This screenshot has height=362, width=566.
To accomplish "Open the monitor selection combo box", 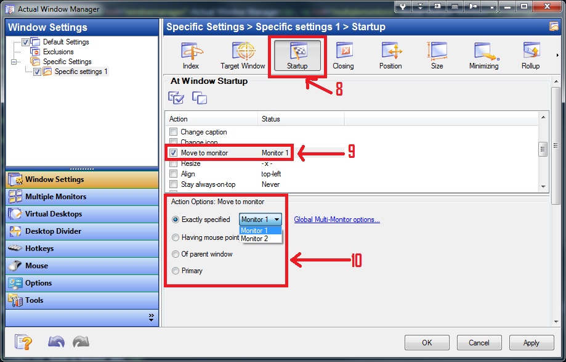I will click(x=261, y=220).
